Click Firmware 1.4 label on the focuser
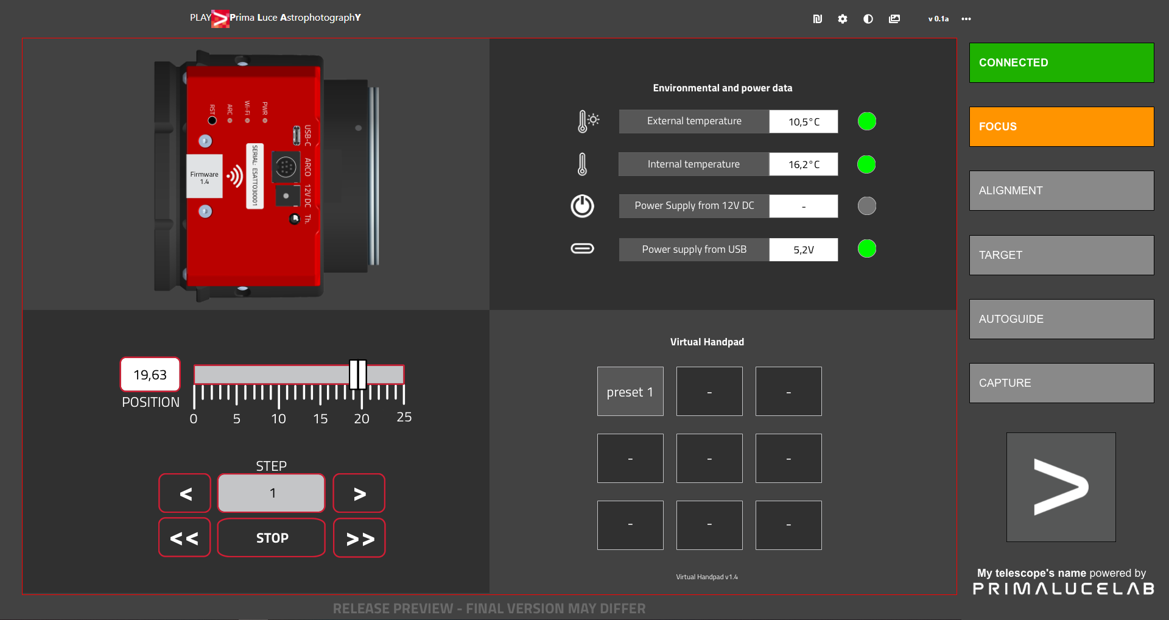This screenshot has height=620, width=1169. coord(204,177)
